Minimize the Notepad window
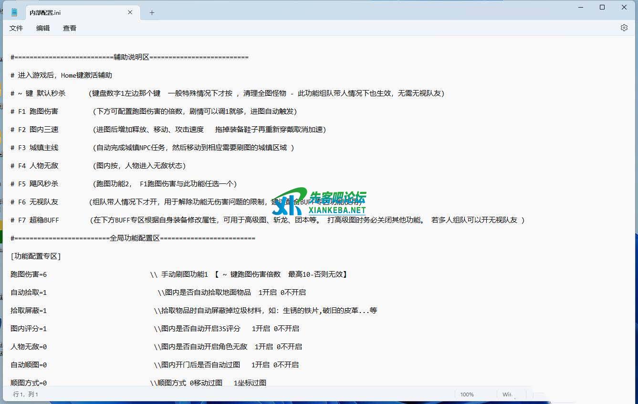 coord(580,7)
